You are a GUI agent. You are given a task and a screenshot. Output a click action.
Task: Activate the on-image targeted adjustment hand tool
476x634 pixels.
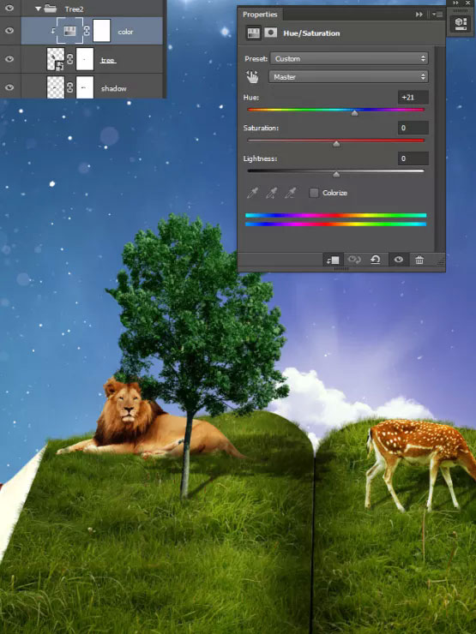tap(252, 76)
